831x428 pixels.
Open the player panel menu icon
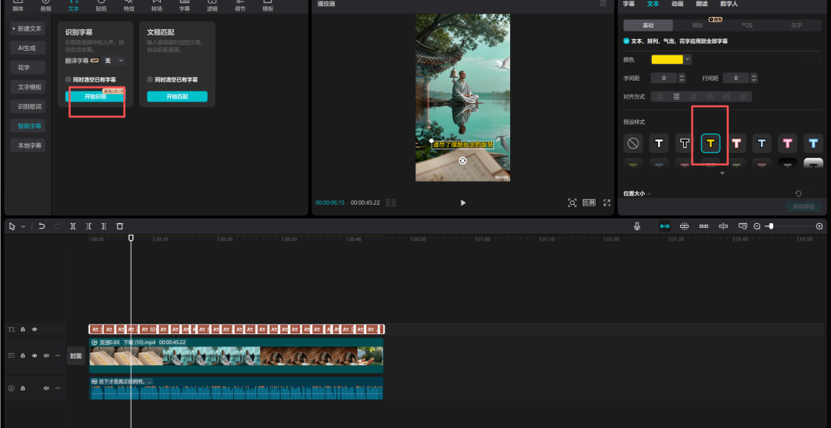click(602, 4)
